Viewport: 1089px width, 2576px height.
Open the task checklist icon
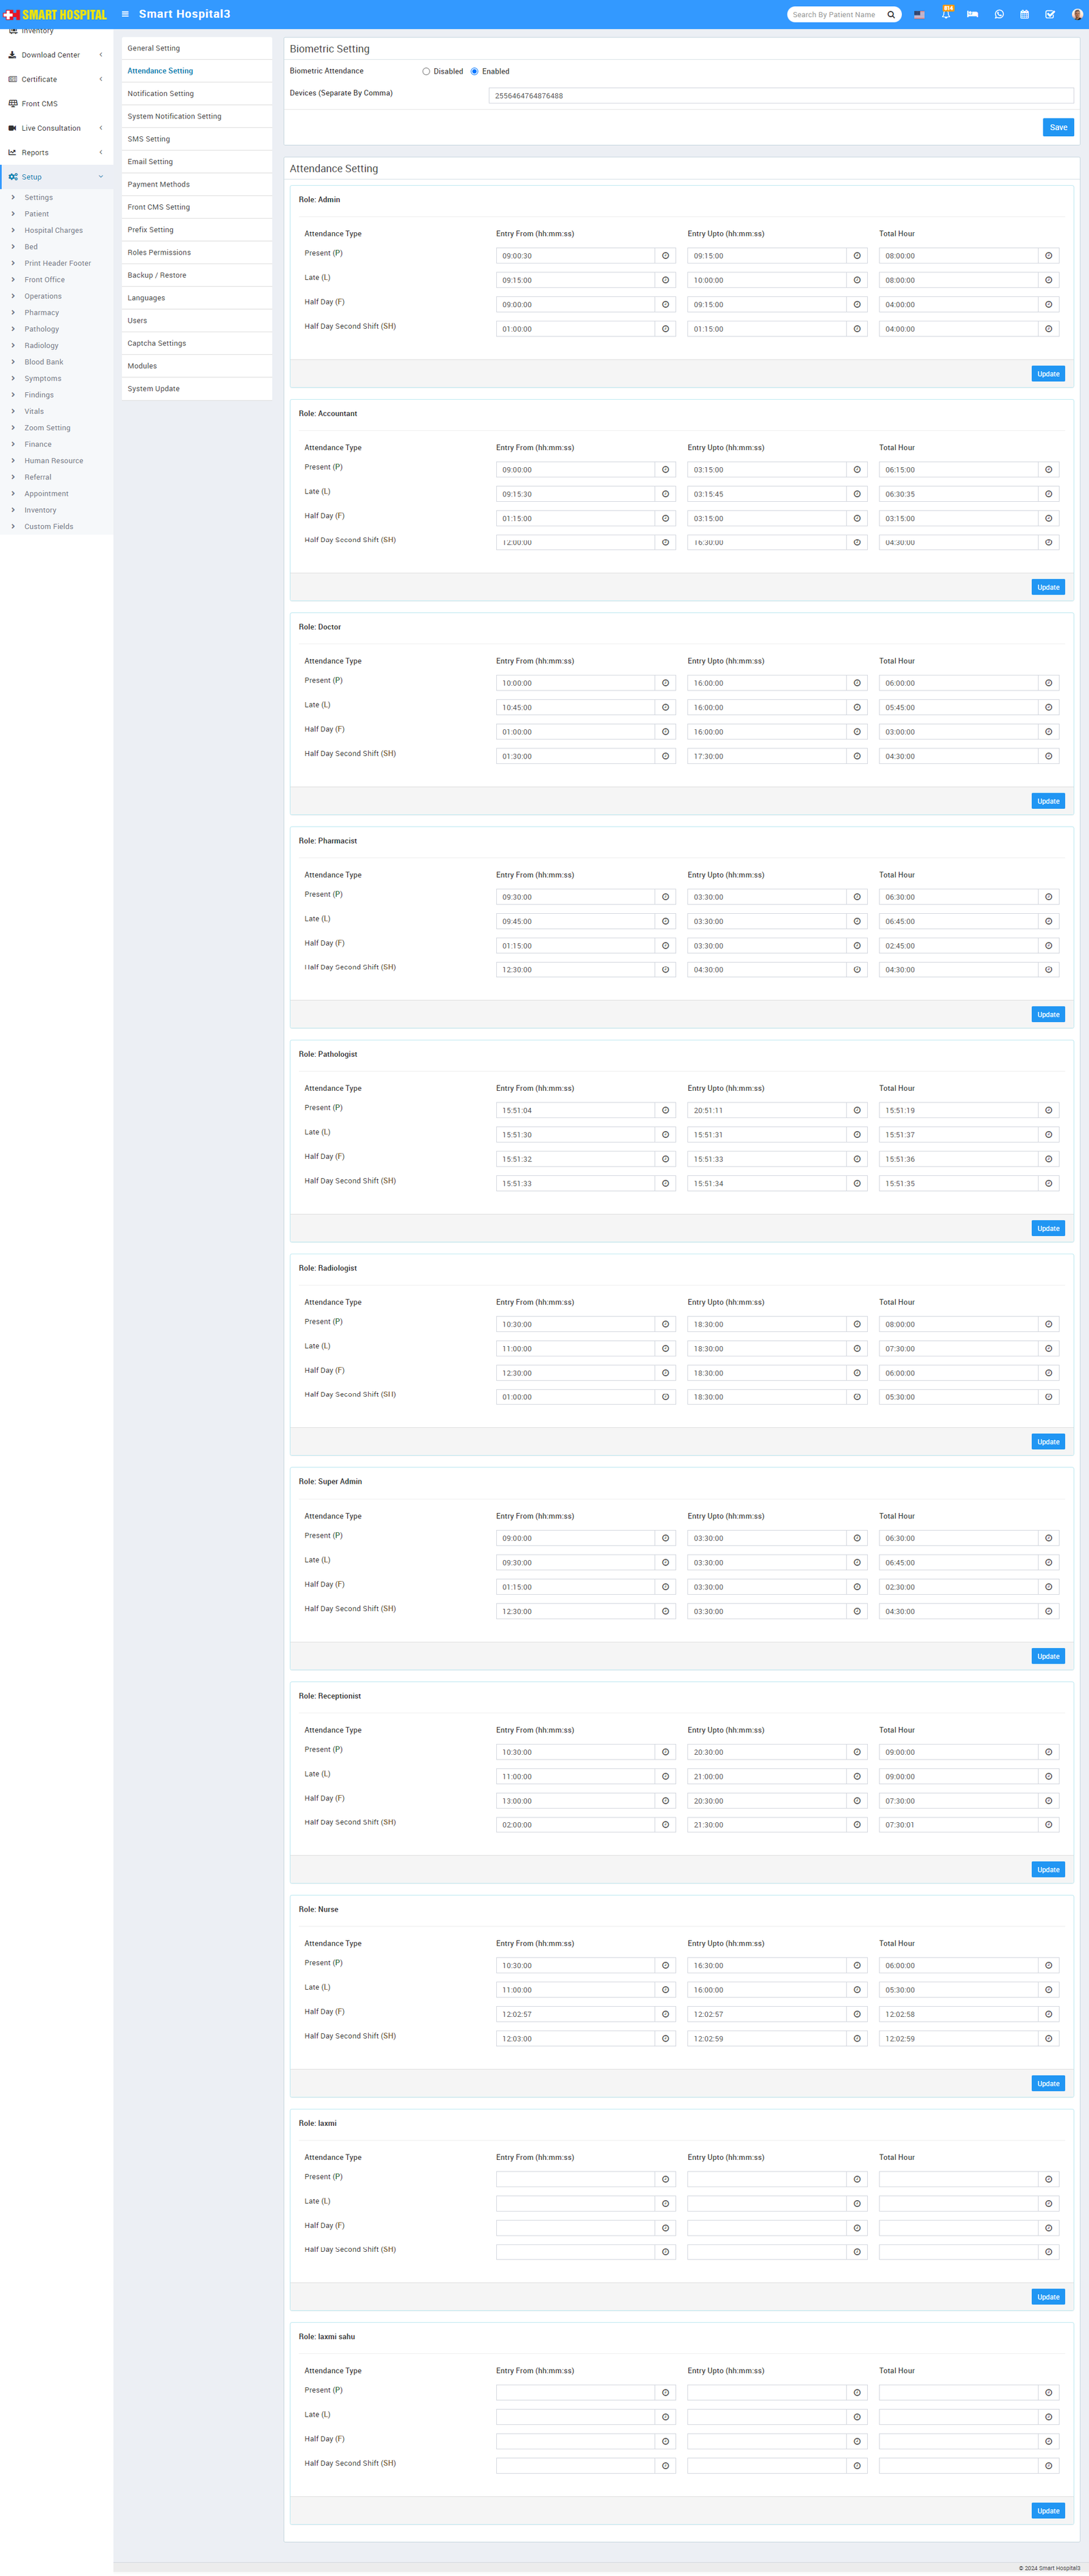click(x=1050, y=14)
